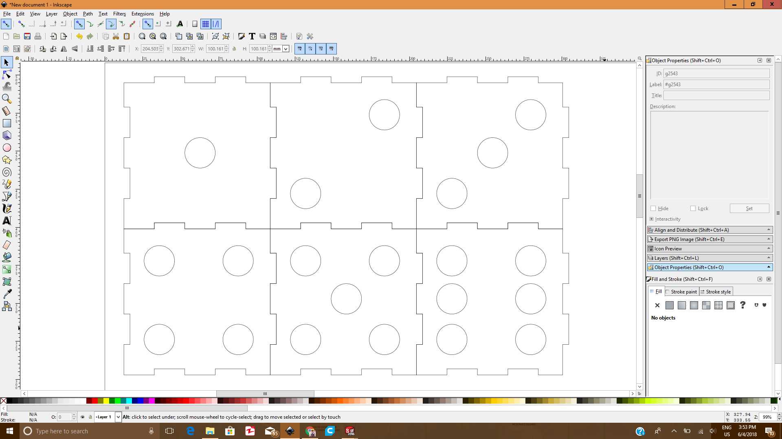Choose the Color Dropper tool
Viewport: 782px width, 439px height.
point(7,293)
